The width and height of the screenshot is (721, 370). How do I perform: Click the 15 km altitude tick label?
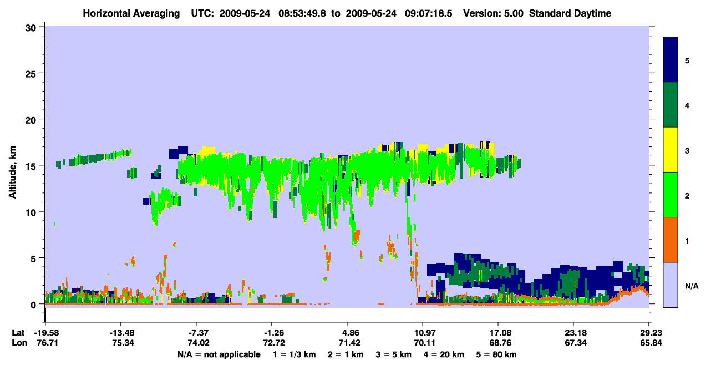pyautogui.click(x=32, y=166)
